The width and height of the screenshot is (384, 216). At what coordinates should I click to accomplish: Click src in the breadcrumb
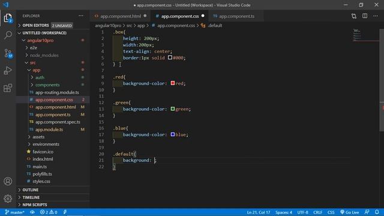pos(129,25)
